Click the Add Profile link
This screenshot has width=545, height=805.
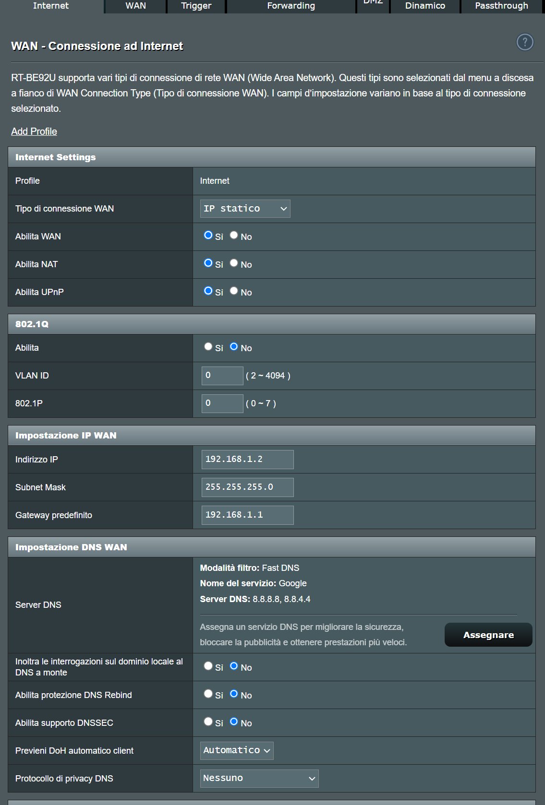coord(34,131)
